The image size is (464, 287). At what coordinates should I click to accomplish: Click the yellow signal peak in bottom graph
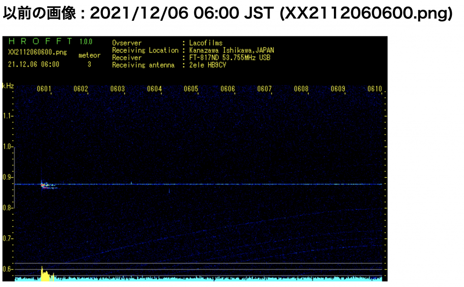(47, 275)
